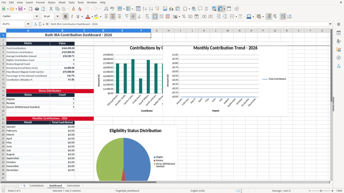The height and width of the screenshot is (193, 344).
Task: Click the Select All corner button
Action: [x=3, y=31]
